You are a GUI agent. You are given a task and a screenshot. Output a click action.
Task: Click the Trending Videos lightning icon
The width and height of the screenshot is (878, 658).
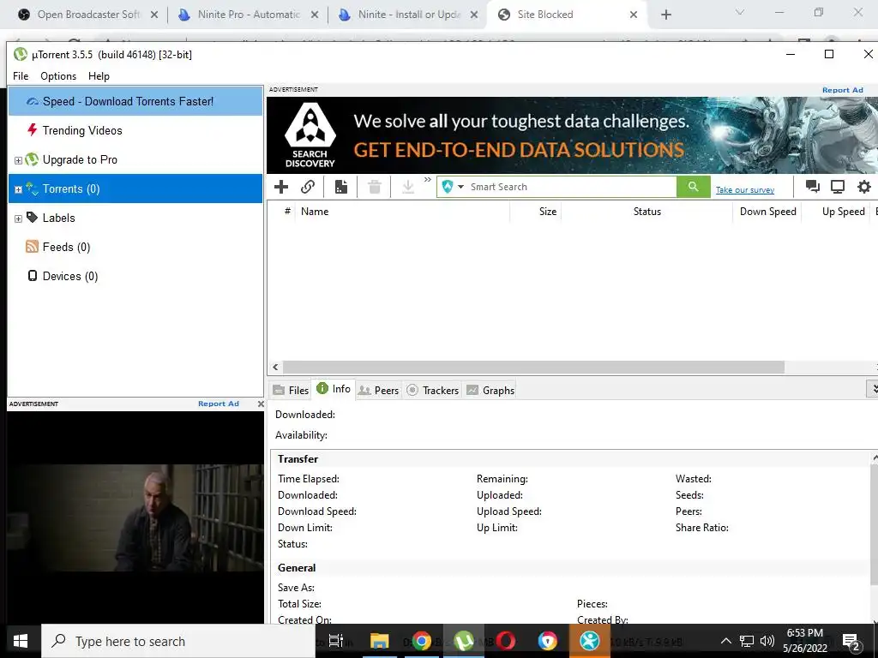click(x=33, y=130)
